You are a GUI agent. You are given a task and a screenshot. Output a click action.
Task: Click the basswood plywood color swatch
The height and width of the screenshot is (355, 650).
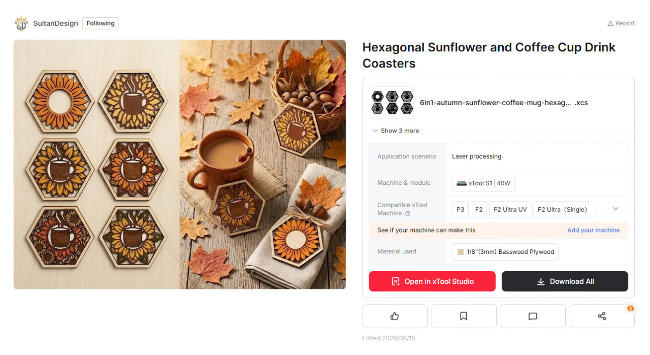(x=461, y=252)
